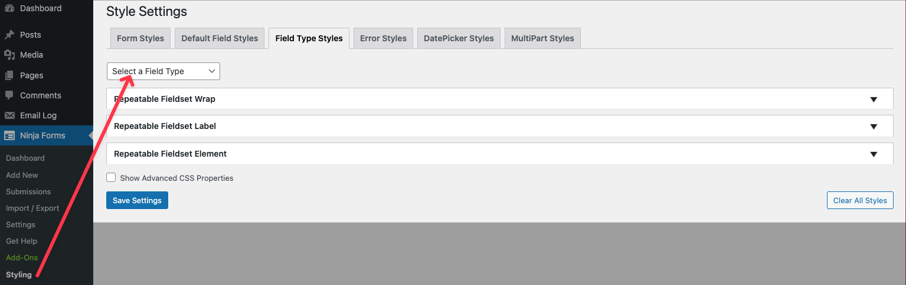Screen dimensions: 906x285
Task: Open Import / Export submenu link
Action: click(x=32, y=208)
